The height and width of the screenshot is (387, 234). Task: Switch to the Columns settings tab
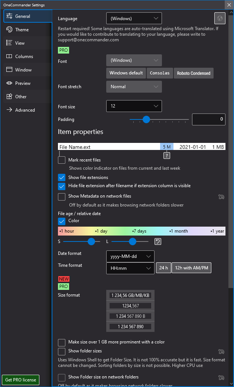tap(24, 57)
